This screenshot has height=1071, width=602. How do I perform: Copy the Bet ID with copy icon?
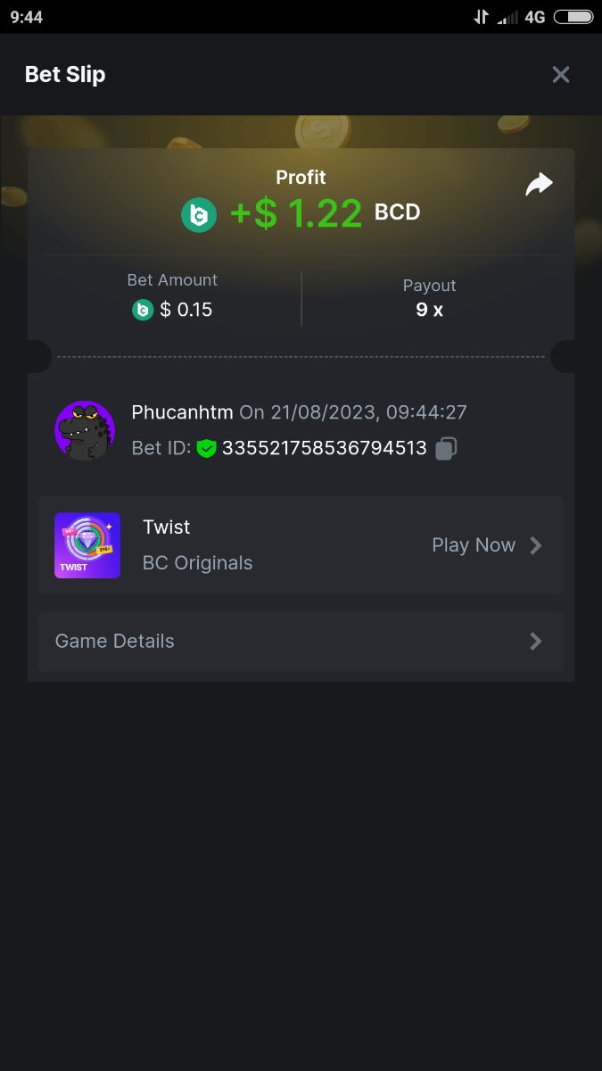446,448
